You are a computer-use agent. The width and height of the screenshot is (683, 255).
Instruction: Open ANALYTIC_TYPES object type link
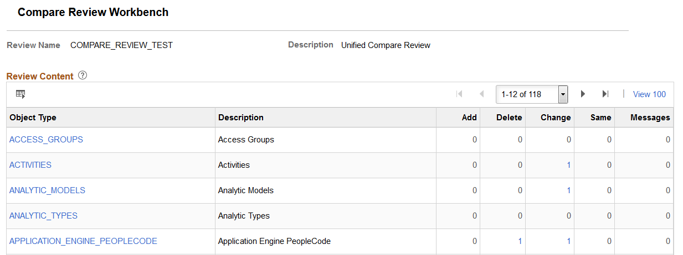pyautogui.click(x=43, y=216)
